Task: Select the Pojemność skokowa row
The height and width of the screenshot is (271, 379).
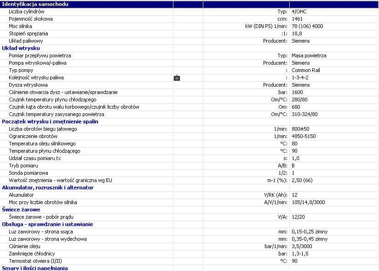Action: 189,19
